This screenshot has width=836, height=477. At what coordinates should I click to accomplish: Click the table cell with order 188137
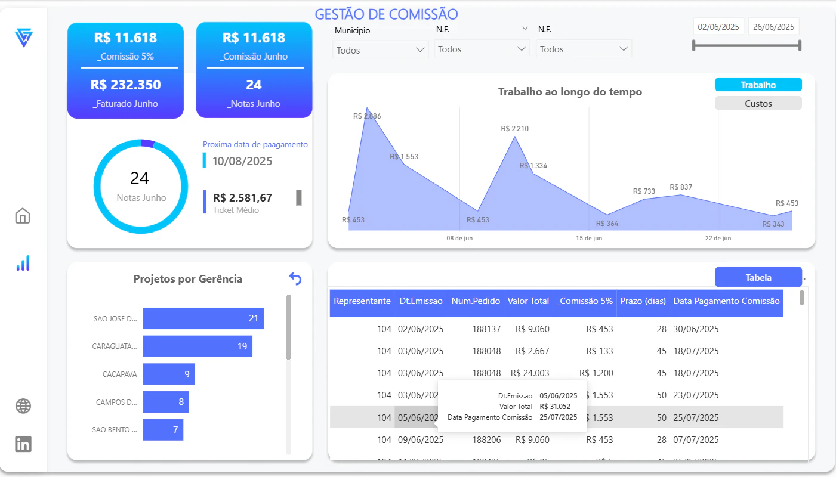487,329
